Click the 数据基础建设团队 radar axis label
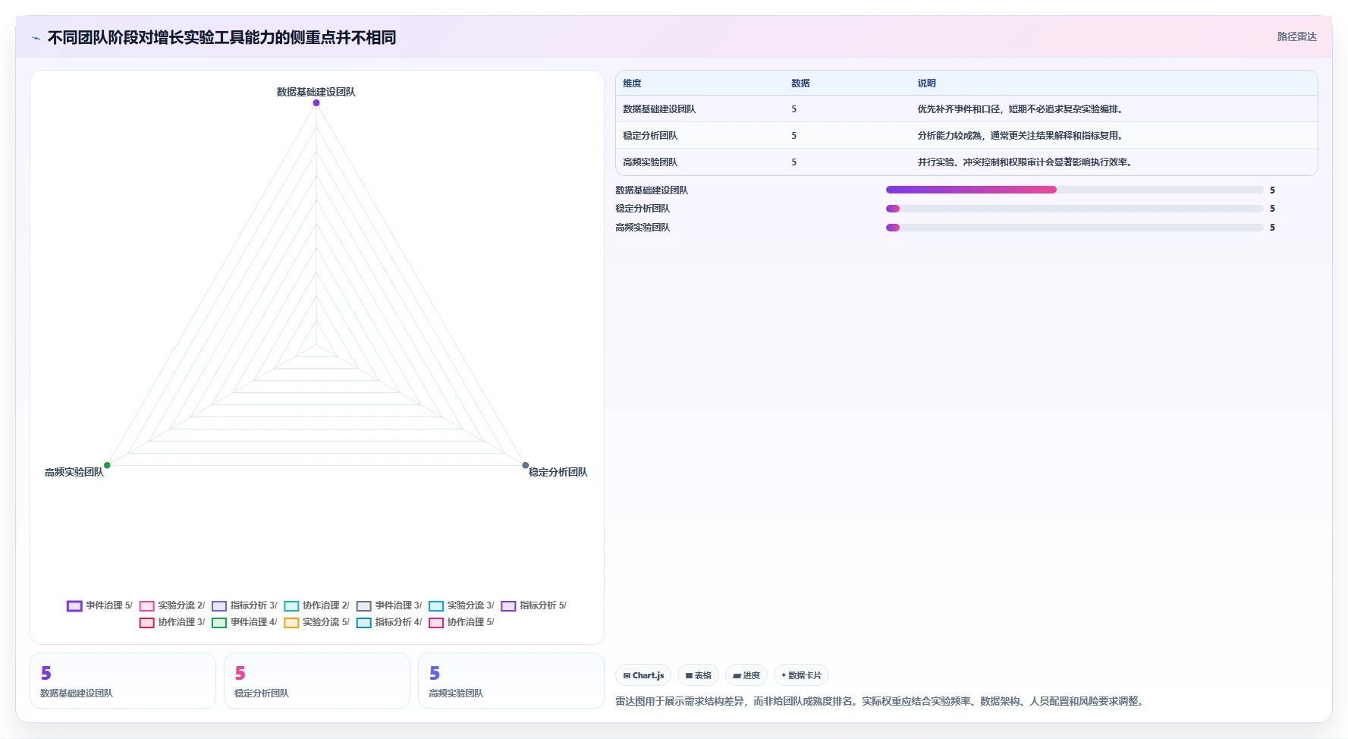This screenshot has width=1348, height=739. (x=316, y=92)
